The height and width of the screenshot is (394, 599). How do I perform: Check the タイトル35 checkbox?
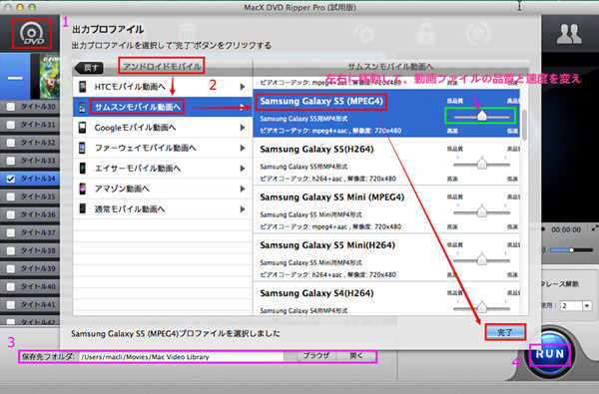point(11,197)
